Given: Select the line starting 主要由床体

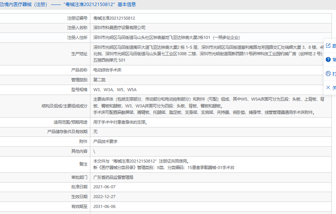Looking at the screenshot, I should coord(209,99).
